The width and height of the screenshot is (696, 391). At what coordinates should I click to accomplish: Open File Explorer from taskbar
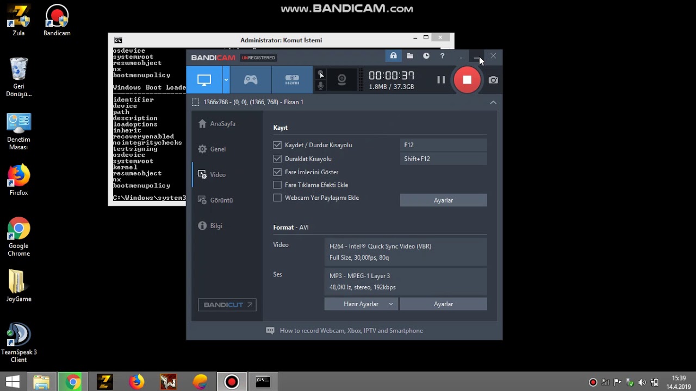[x=41, y=382]
